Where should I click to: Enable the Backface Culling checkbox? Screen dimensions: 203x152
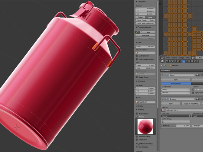tap(137, 136)
